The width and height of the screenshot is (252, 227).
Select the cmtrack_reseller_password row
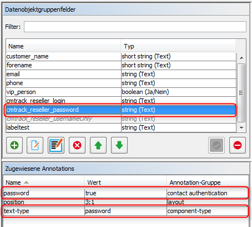pos(121,110)
